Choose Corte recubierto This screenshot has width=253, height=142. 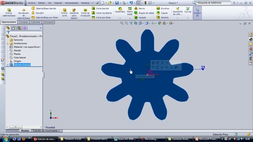pos(102,13)
